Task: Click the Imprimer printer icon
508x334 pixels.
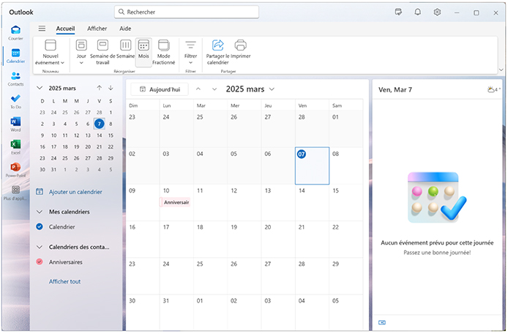Action: point(240,46)
